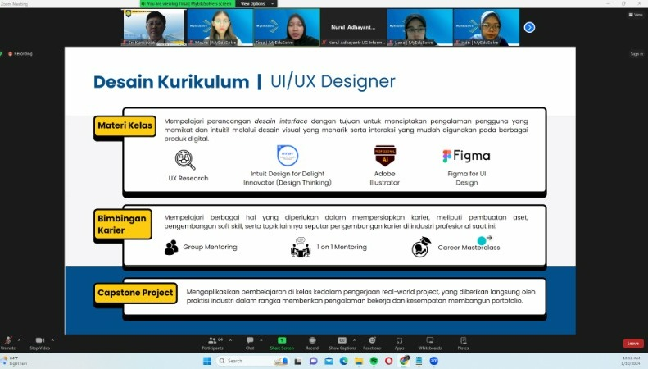
Task: Open Zoom Apps
Action: (x=399, y=343)
